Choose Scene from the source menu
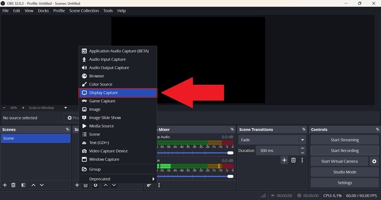Image resolution: width=381 pixels, height=200 pixels. 118,134
